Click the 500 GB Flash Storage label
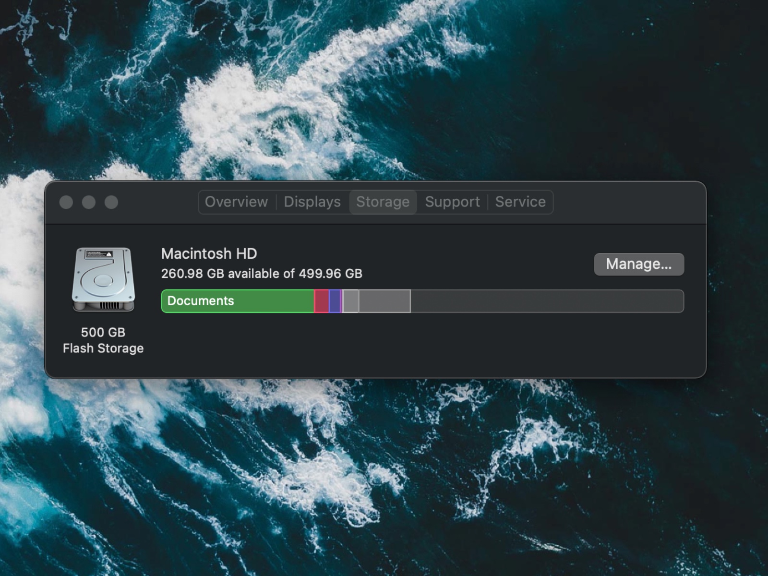The height and width of the screenshot is (576, 768). click(x=103, y=340)
